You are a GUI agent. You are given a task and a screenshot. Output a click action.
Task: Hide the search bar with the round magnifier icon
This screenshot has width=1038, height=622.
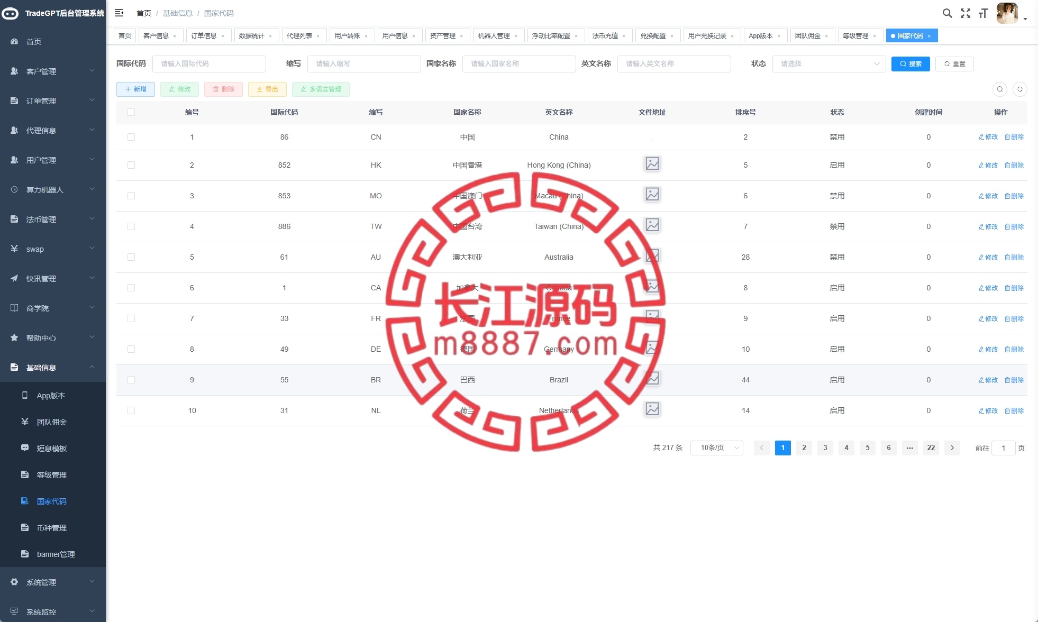(x=999, y=89)
